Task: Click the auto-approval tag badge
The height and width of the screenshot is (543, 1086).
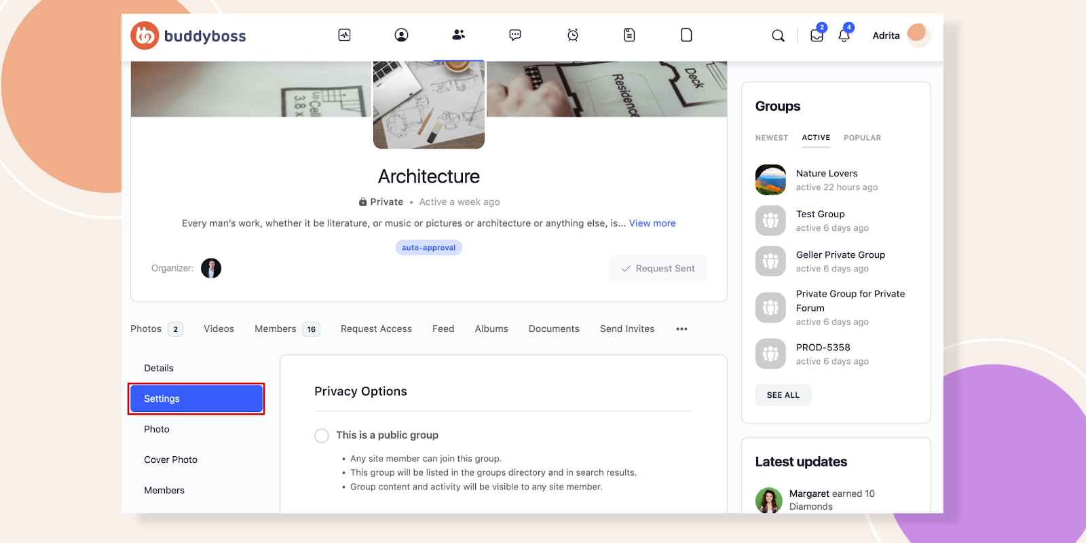Action: (x=429, y=248)
